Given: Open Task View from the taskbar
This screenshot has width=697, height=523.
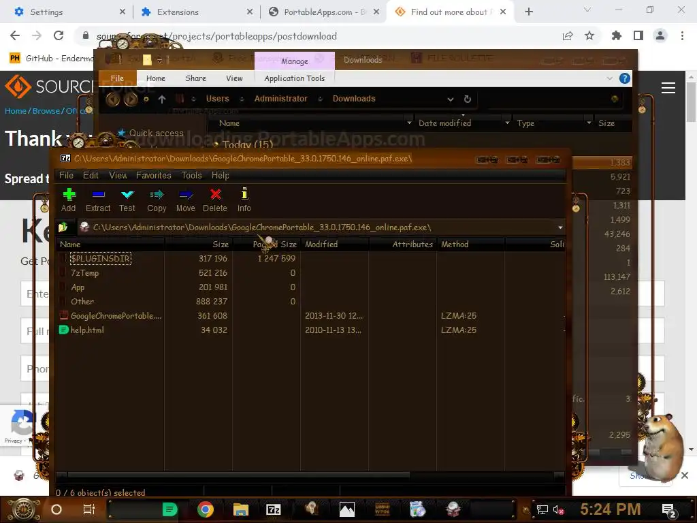Looking at the screenshot, I should 89,509.
